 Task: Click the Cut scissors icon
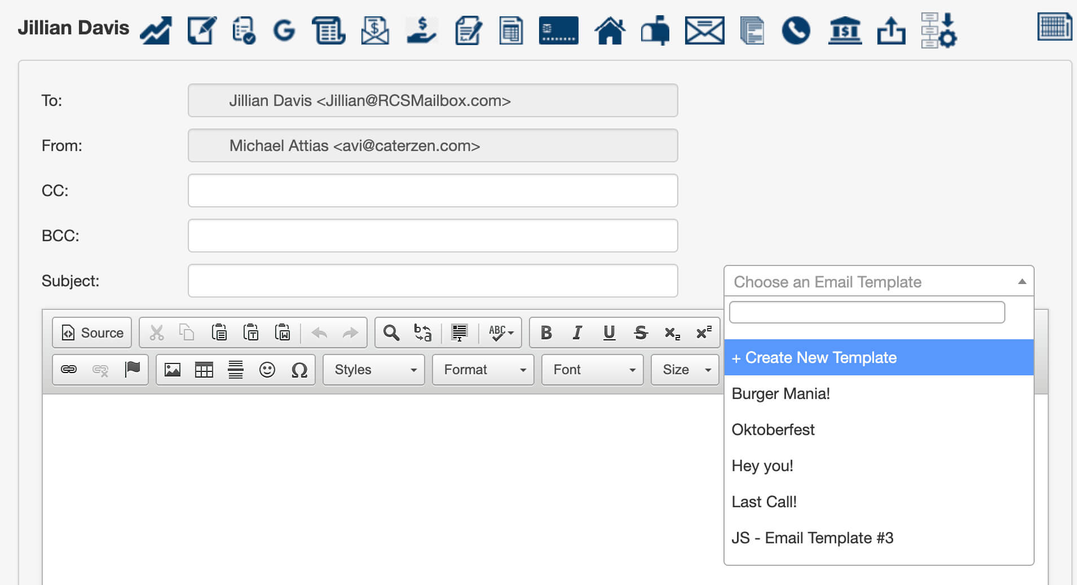pyautogui.click(x=157, y=333)
